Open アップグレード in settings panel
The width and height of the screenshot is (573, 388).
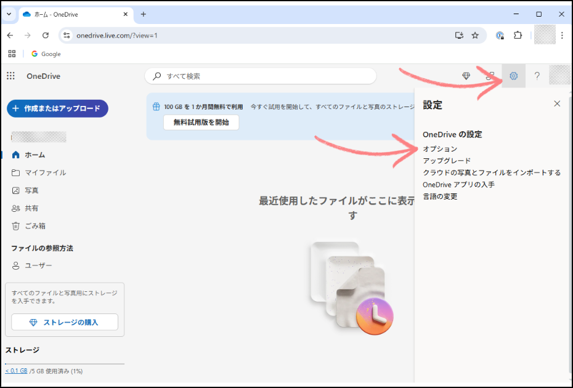click(x=447, y=161)
